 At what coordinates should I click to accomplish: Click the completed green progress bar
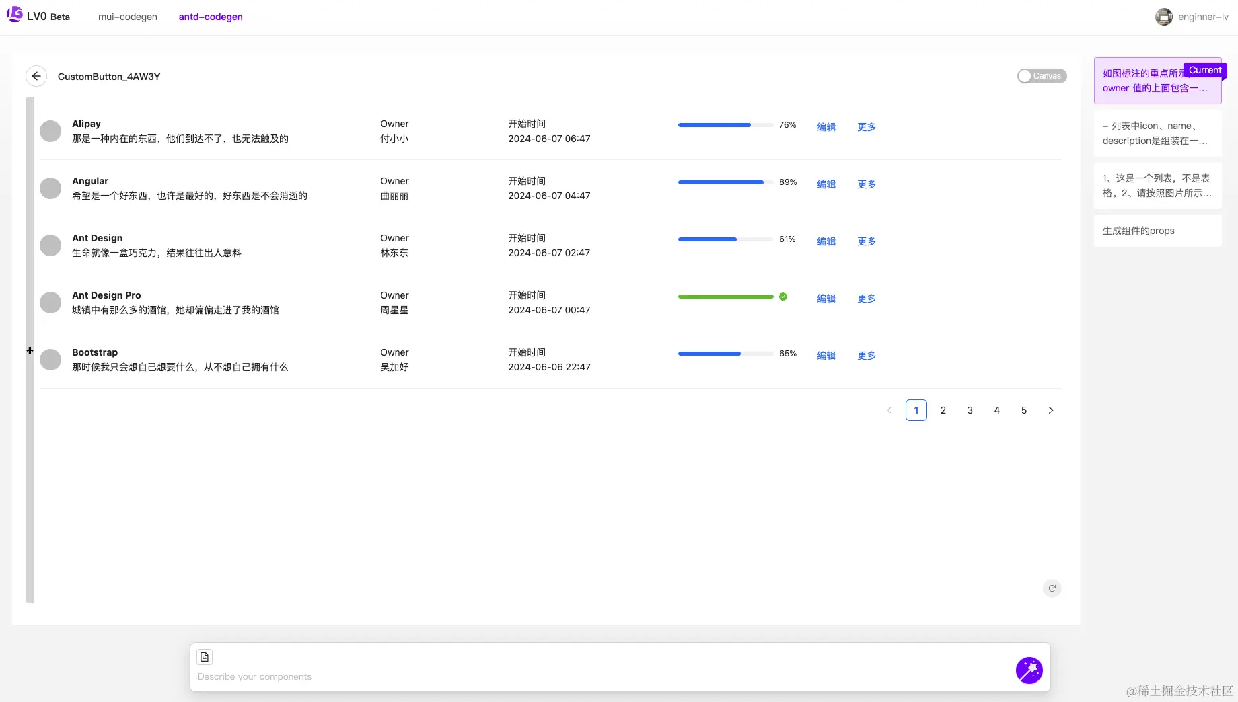coord(725,297)
